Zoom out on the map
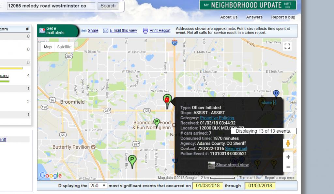Screen dimensions: 334x194 pos(288,167)
